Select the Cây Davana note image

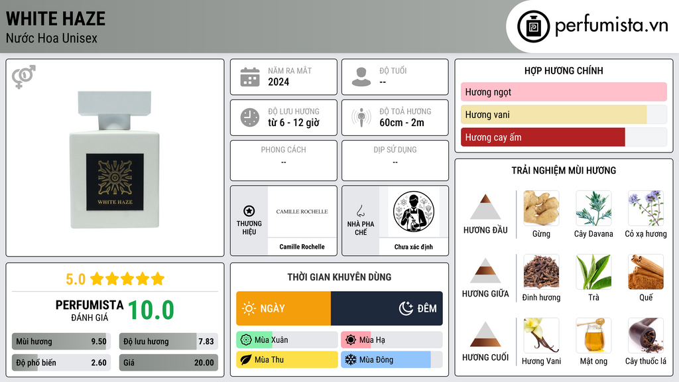pos(593,208)
